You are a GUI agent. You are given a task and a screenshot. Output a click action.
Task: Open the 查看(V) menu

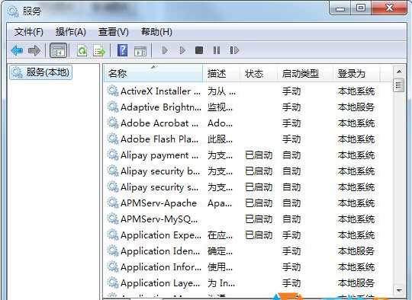(113, 32)
